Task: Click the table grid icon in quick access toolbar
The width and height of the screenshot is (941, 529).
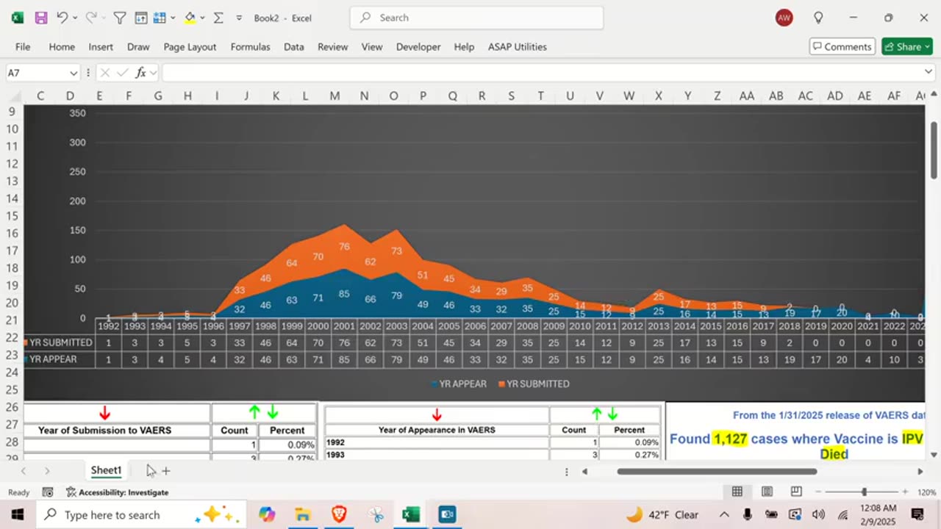Action: click(x=160, y=18)
